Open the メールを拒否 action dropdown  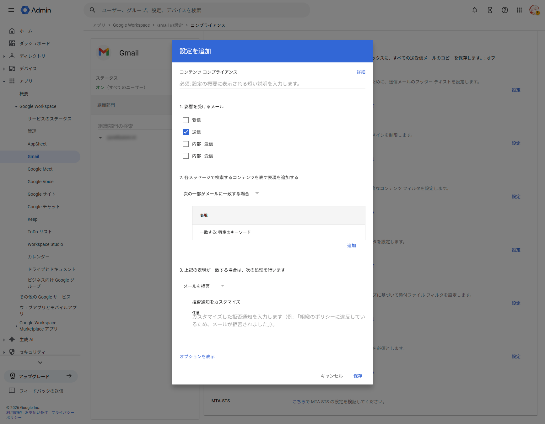coord(204,286)
